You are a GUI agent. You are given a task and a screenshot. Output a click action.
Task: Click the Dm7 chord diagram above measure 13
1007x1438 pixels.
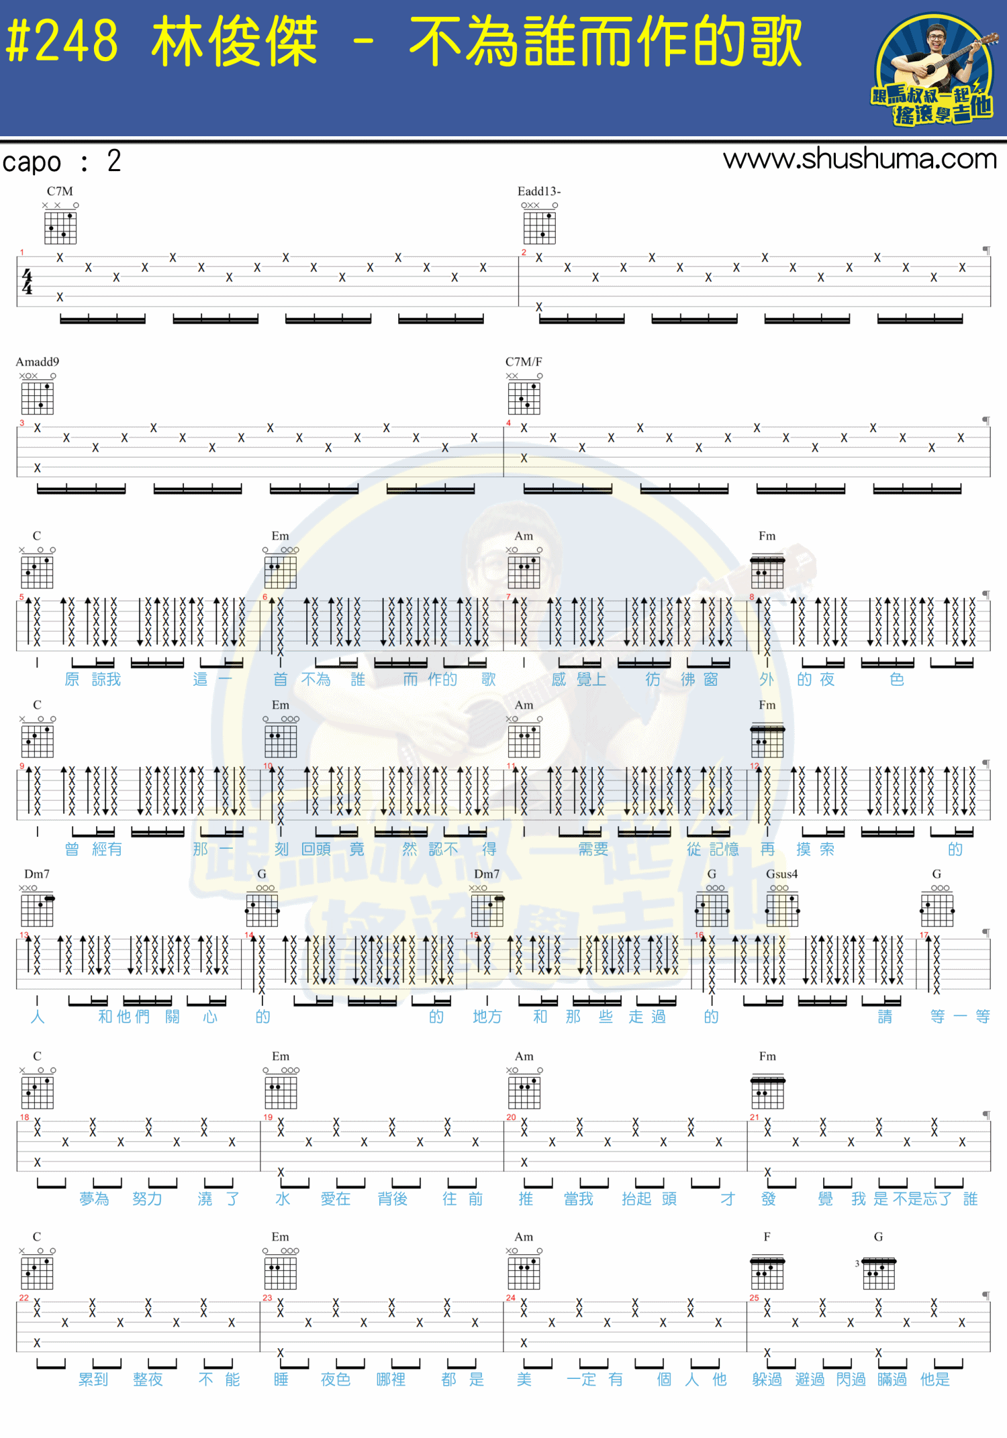click(38, 907)
